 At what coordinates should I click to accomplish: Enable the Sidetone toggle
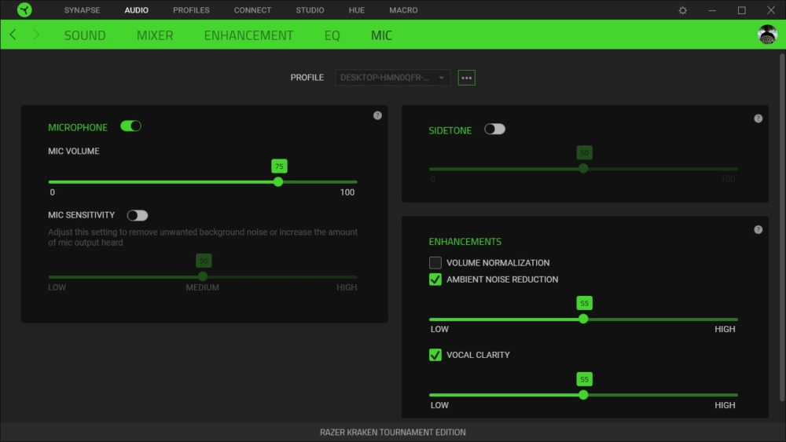click(494, 130)
